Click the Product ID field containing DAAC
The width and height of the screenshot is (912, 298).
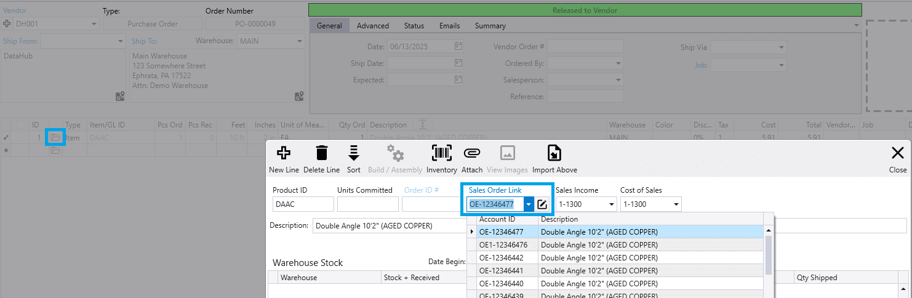(303, 204)
